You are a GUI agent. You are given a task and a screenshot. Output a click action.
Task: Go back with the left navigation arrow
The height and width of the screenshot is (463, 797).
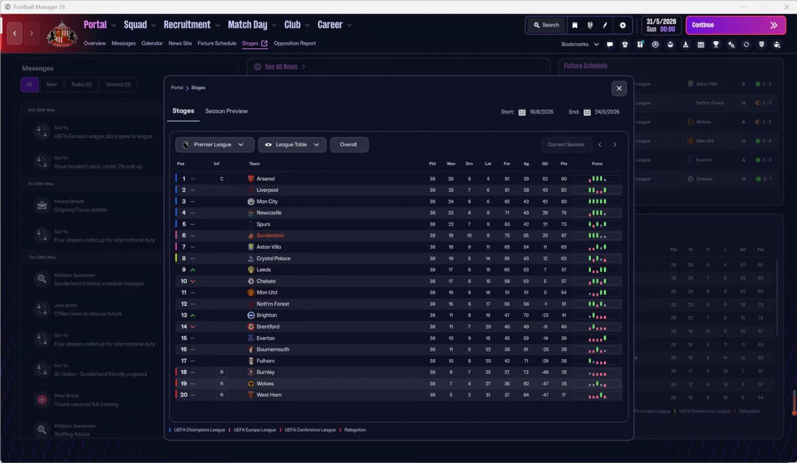coord(15,32)
